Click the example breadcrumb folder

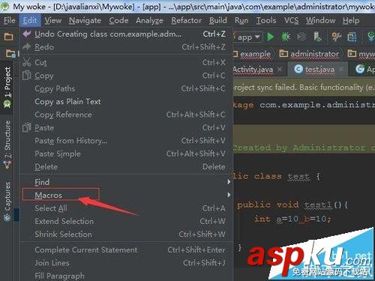(x=253, y=54)
